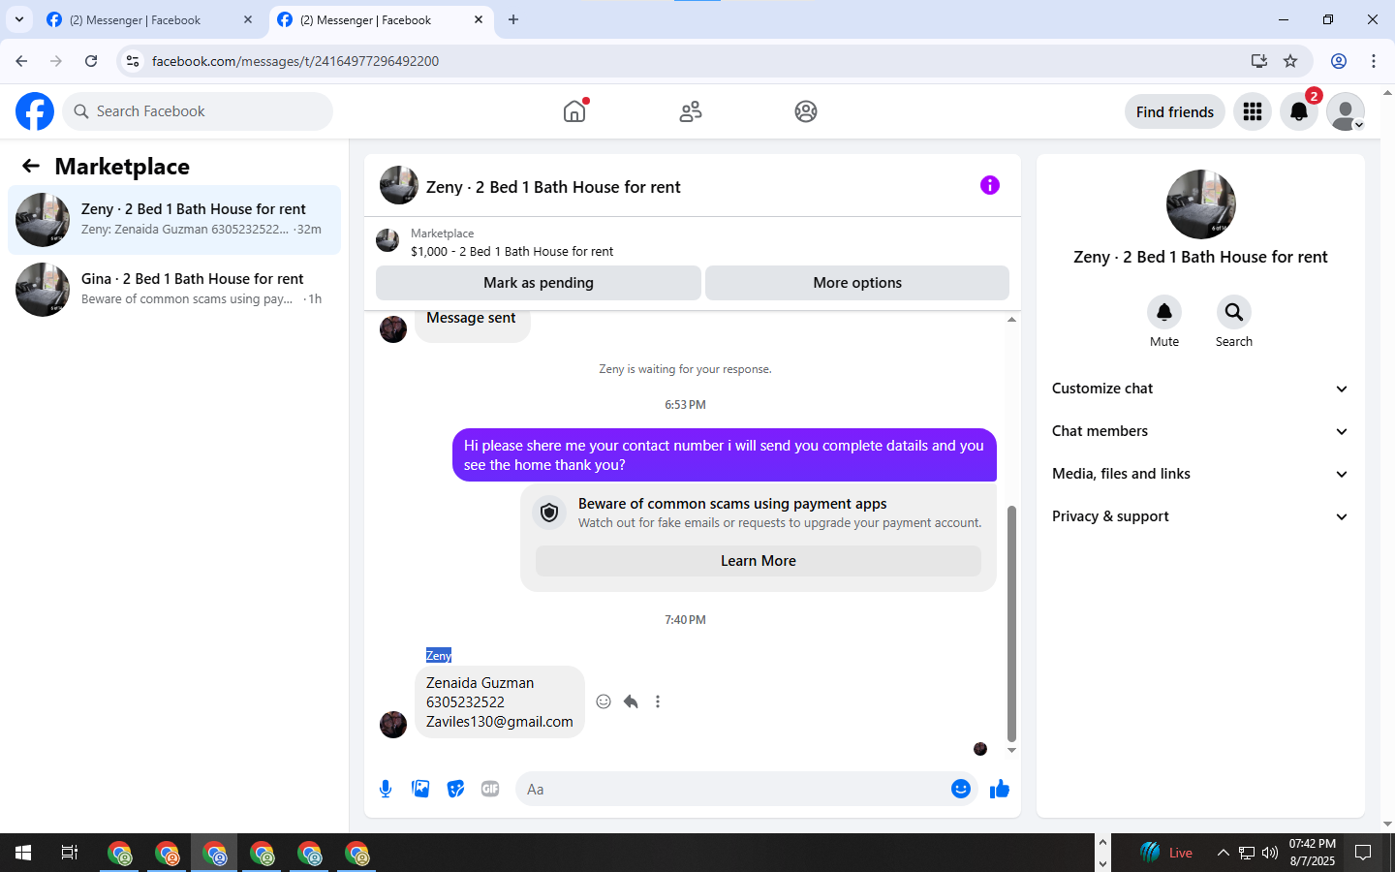
Task: Expand Customize chat section
Action: pyautogui.click(x=1200, y=389)
